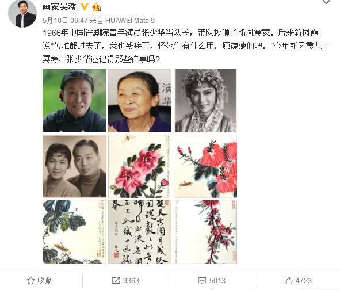Viewport: 340px width, 290px height.
Task: Open the green-background elderly woman photo
Action: [x=74, y=101]
